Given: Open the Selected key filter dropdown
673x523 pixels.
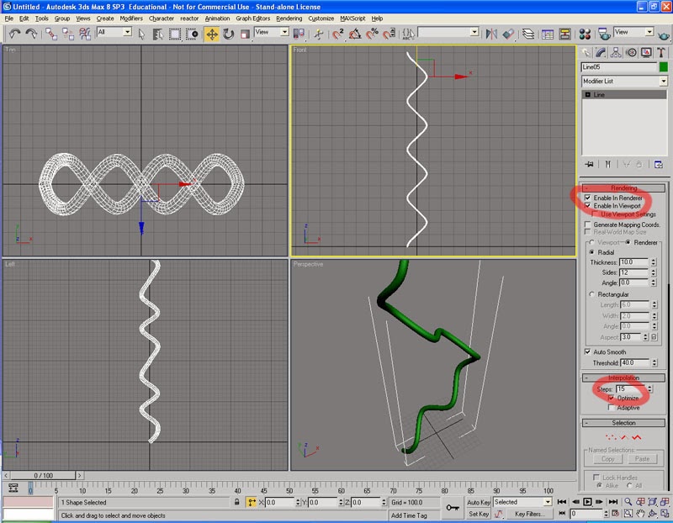Looking at the screenshot, I should click(548, 502).
